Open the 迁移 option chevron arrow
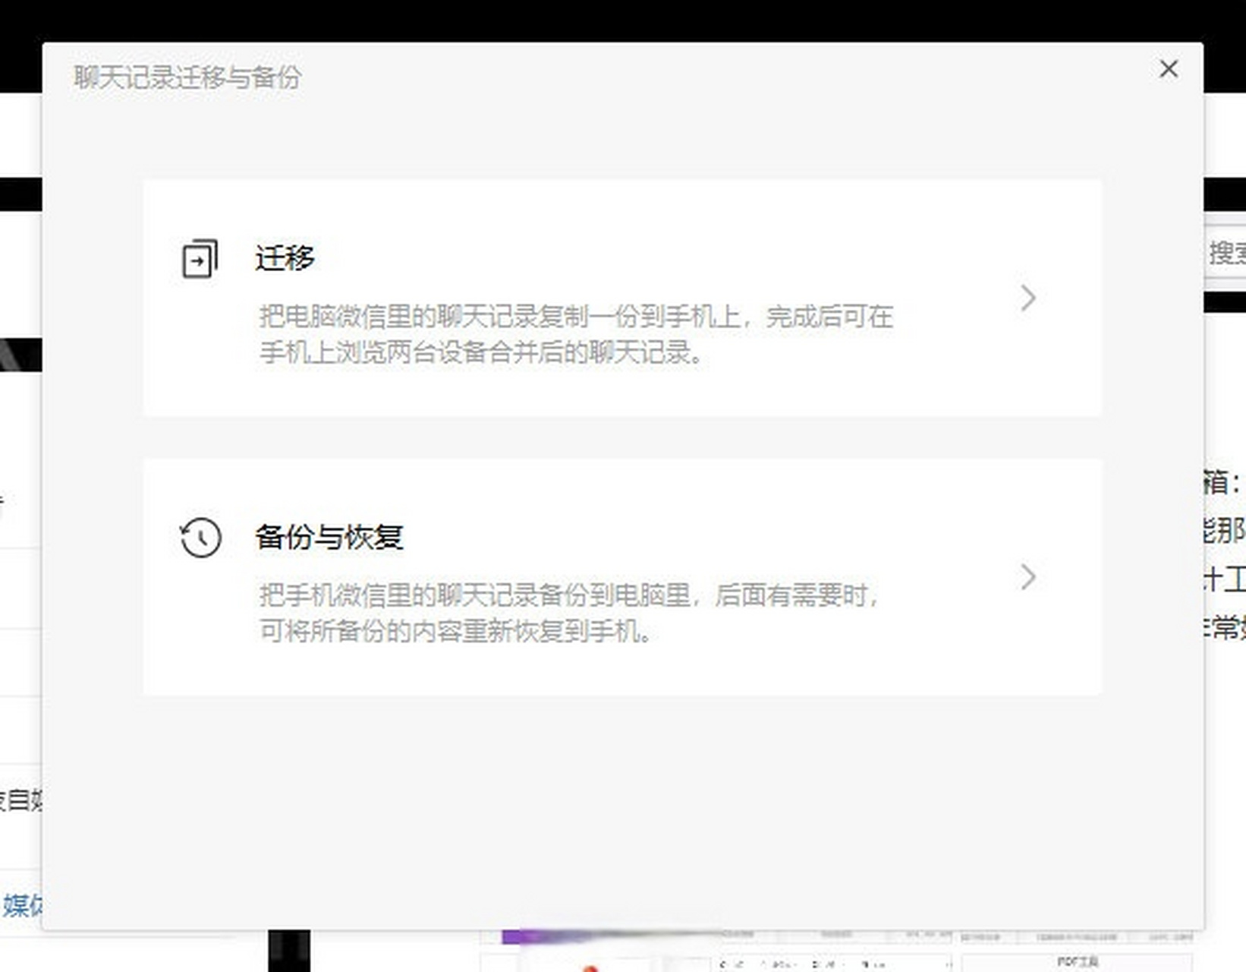Image resolution: width=1246 pixels, height=972 pixels. click(1028, 298)
